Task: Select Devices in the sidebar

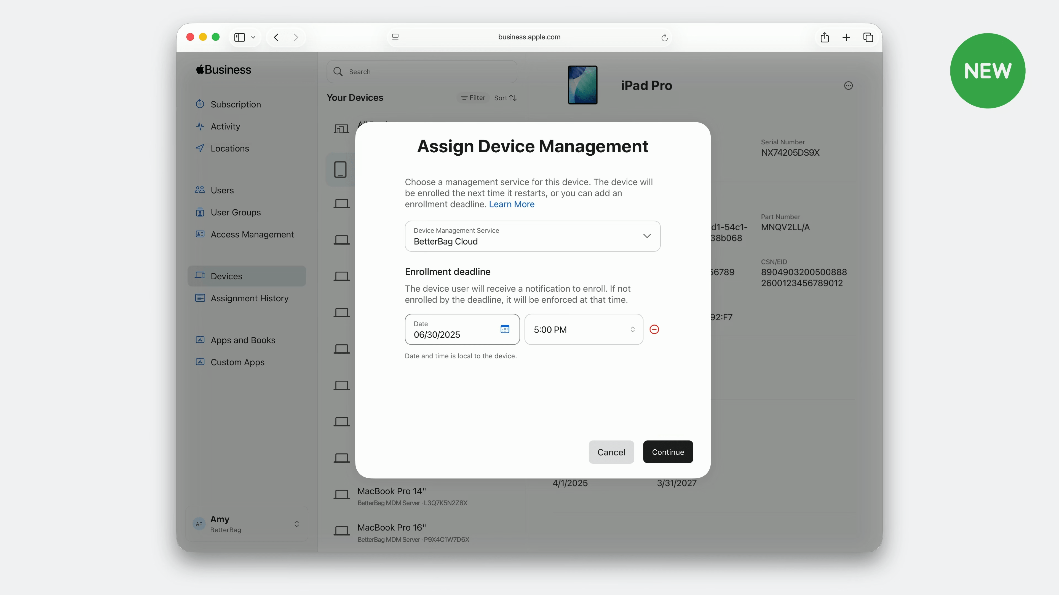Action: [x=247, y=276]
